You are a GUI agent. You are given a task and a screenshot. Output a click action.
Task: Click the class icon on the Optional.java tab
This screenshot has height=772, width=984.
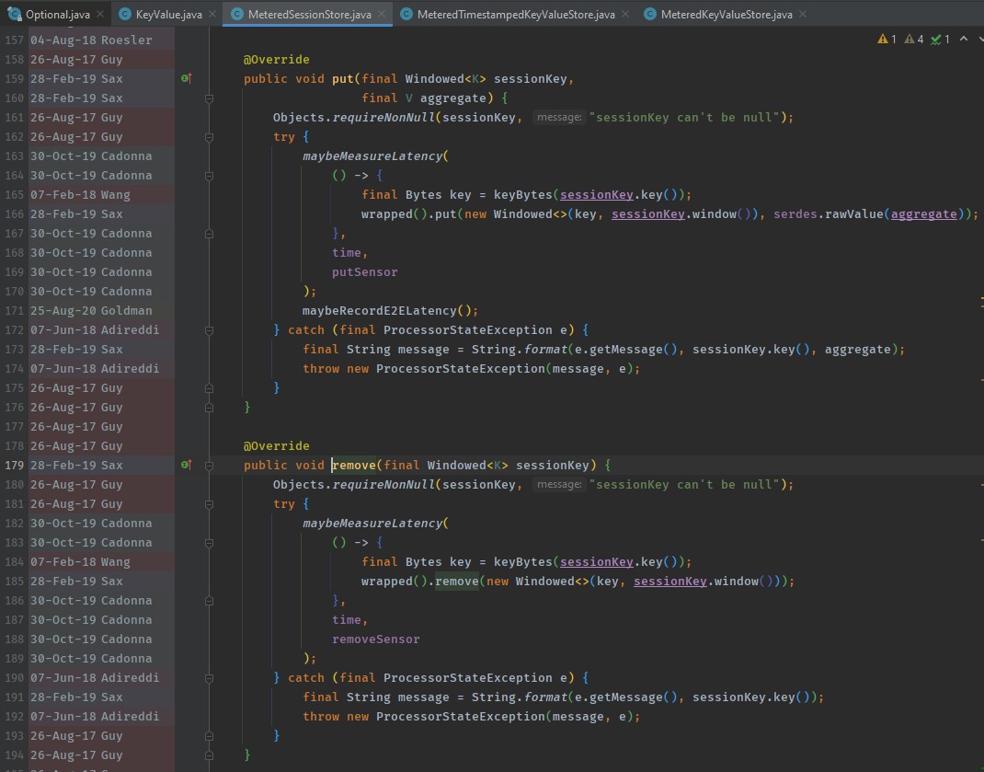point(14,14)
